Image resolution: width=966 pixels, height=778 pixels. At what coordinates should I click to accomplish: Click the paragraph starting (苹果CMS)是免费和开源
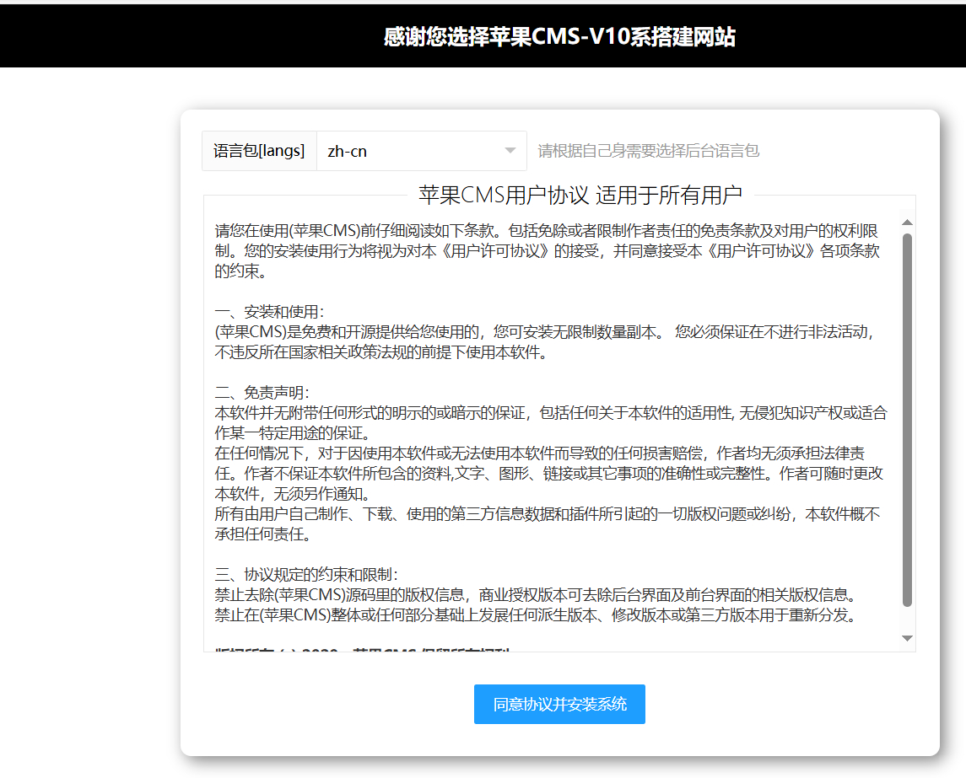point(545,342)
